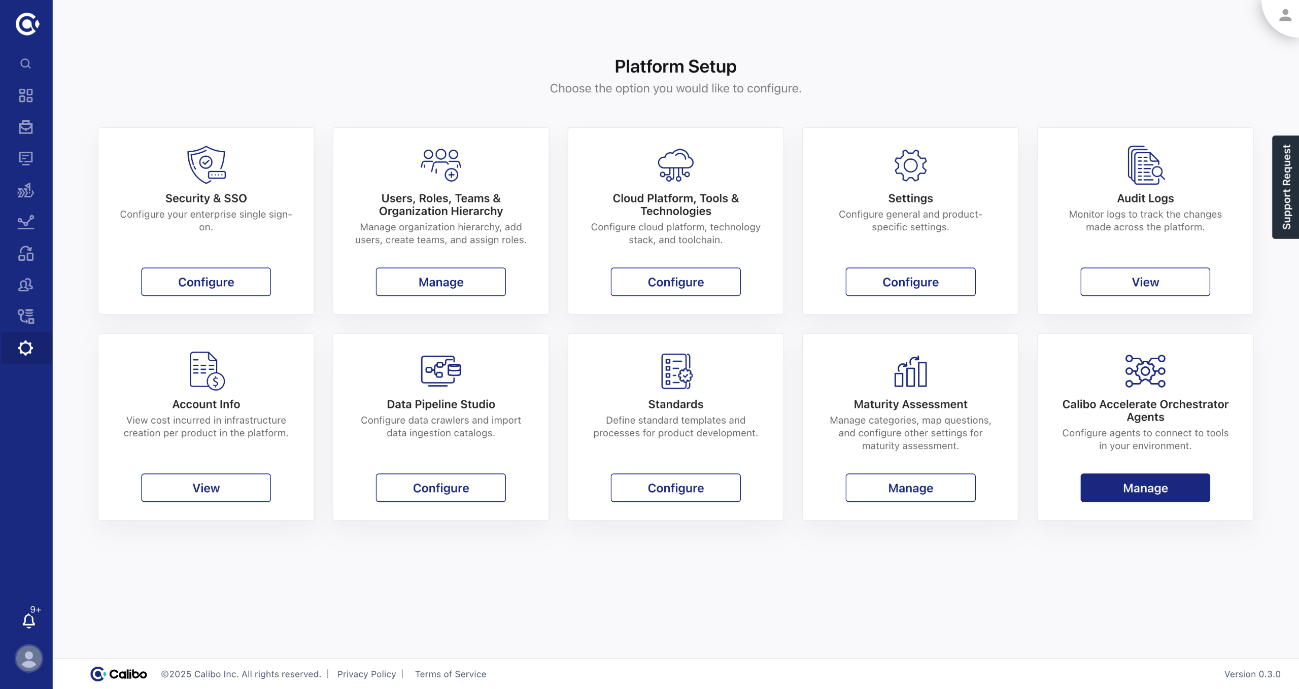Click View under Audit Logs
Image resolution: width=1299 pixels, height=689 pixels.
point(1145,282)
